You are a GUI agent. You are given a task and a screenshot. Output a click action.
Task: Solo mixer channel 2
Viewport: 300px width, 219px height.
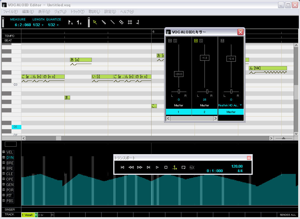pyautogui.click(x=201, y=41)
